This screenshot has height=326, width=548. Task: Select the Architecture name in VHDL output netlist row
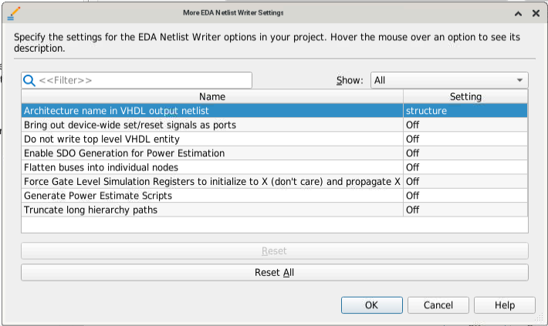[x=212, y=110]
